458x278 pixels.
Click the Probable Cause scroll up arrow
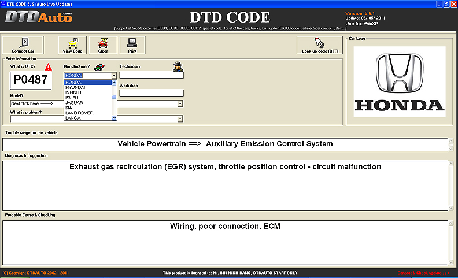tap(450, 223)
